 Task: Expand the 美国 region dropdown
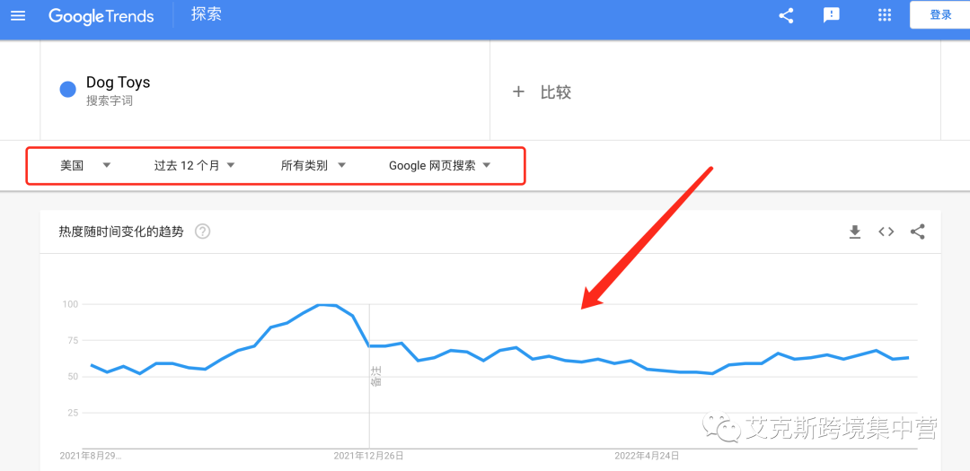(85, 165)
